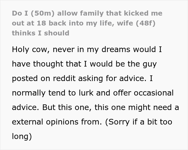The width and height of the screenshot is (188, 150).
Task: Click the word "posted" in the body
Action: 25,79
